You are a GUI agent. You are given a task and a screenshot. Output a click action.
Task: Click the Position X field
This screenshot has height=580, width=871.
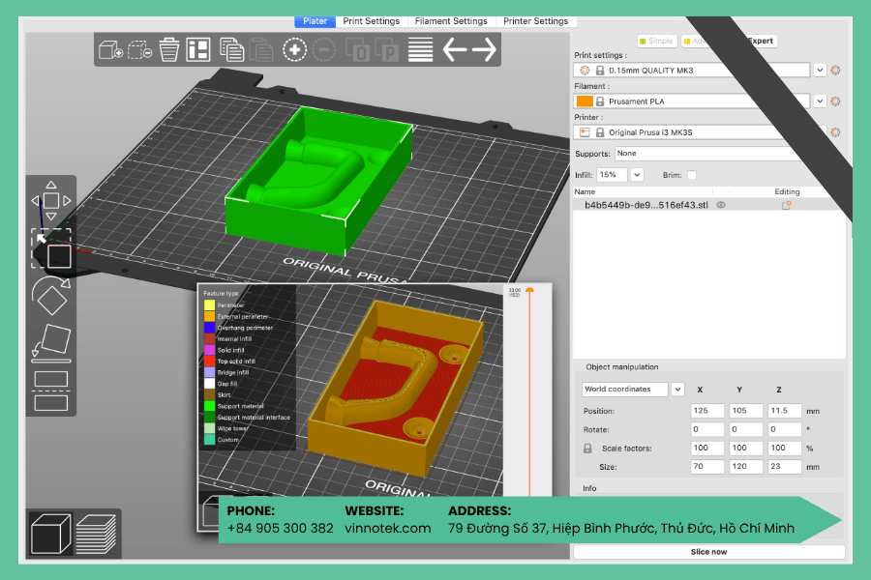click(707, 411)
